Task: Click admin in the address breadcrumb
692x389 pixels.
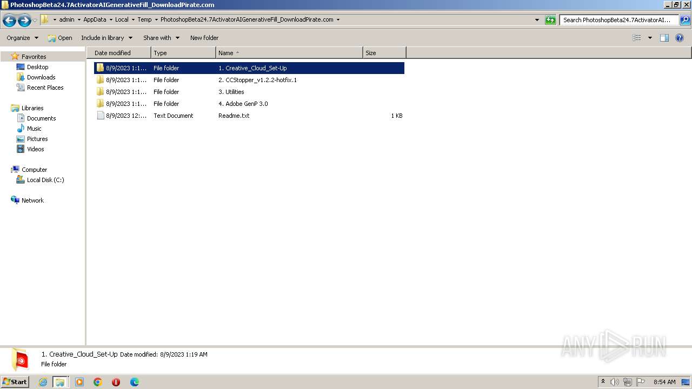Action: coord(66,19)
